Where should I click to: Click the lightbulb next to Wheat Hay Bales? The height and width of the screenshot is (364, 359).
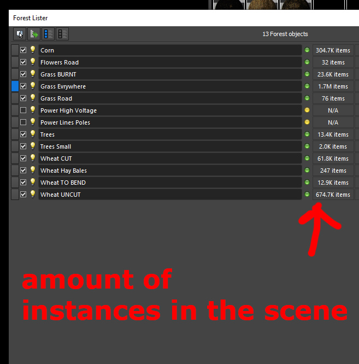[33, 170]
